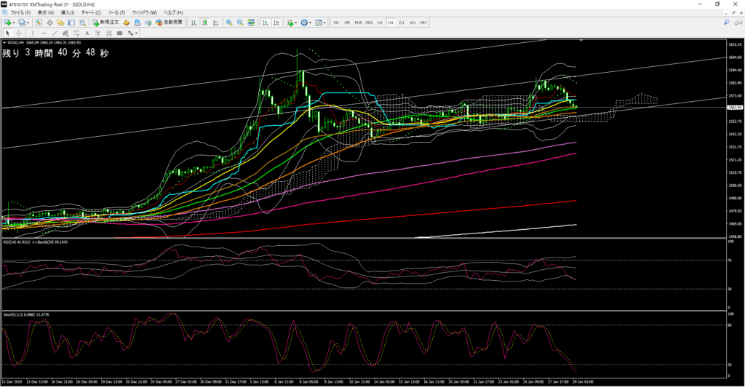Toggle chart shift button
This screenshot has height=387, width=745.
(x=276, y=23)
